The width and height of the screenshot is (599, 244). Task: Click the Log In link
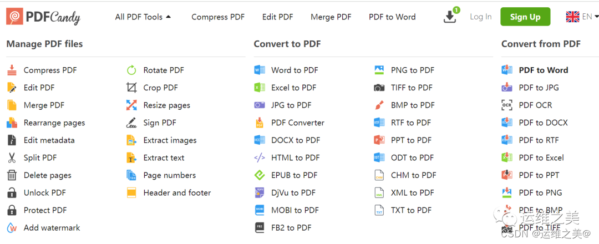click(480, 17)
